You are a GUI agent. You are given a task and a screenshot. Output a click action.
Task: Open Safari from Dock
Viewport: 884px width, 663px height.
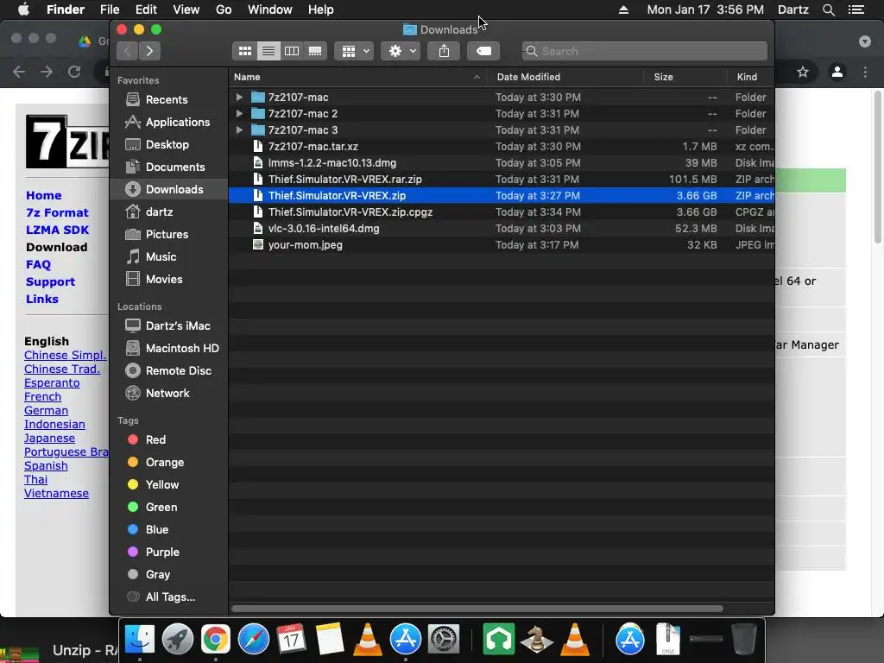[x=254, y=640]
